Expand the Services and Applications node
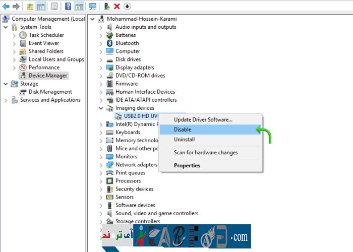The width and height of the screenshot is (353, 252). pos(6,100)
